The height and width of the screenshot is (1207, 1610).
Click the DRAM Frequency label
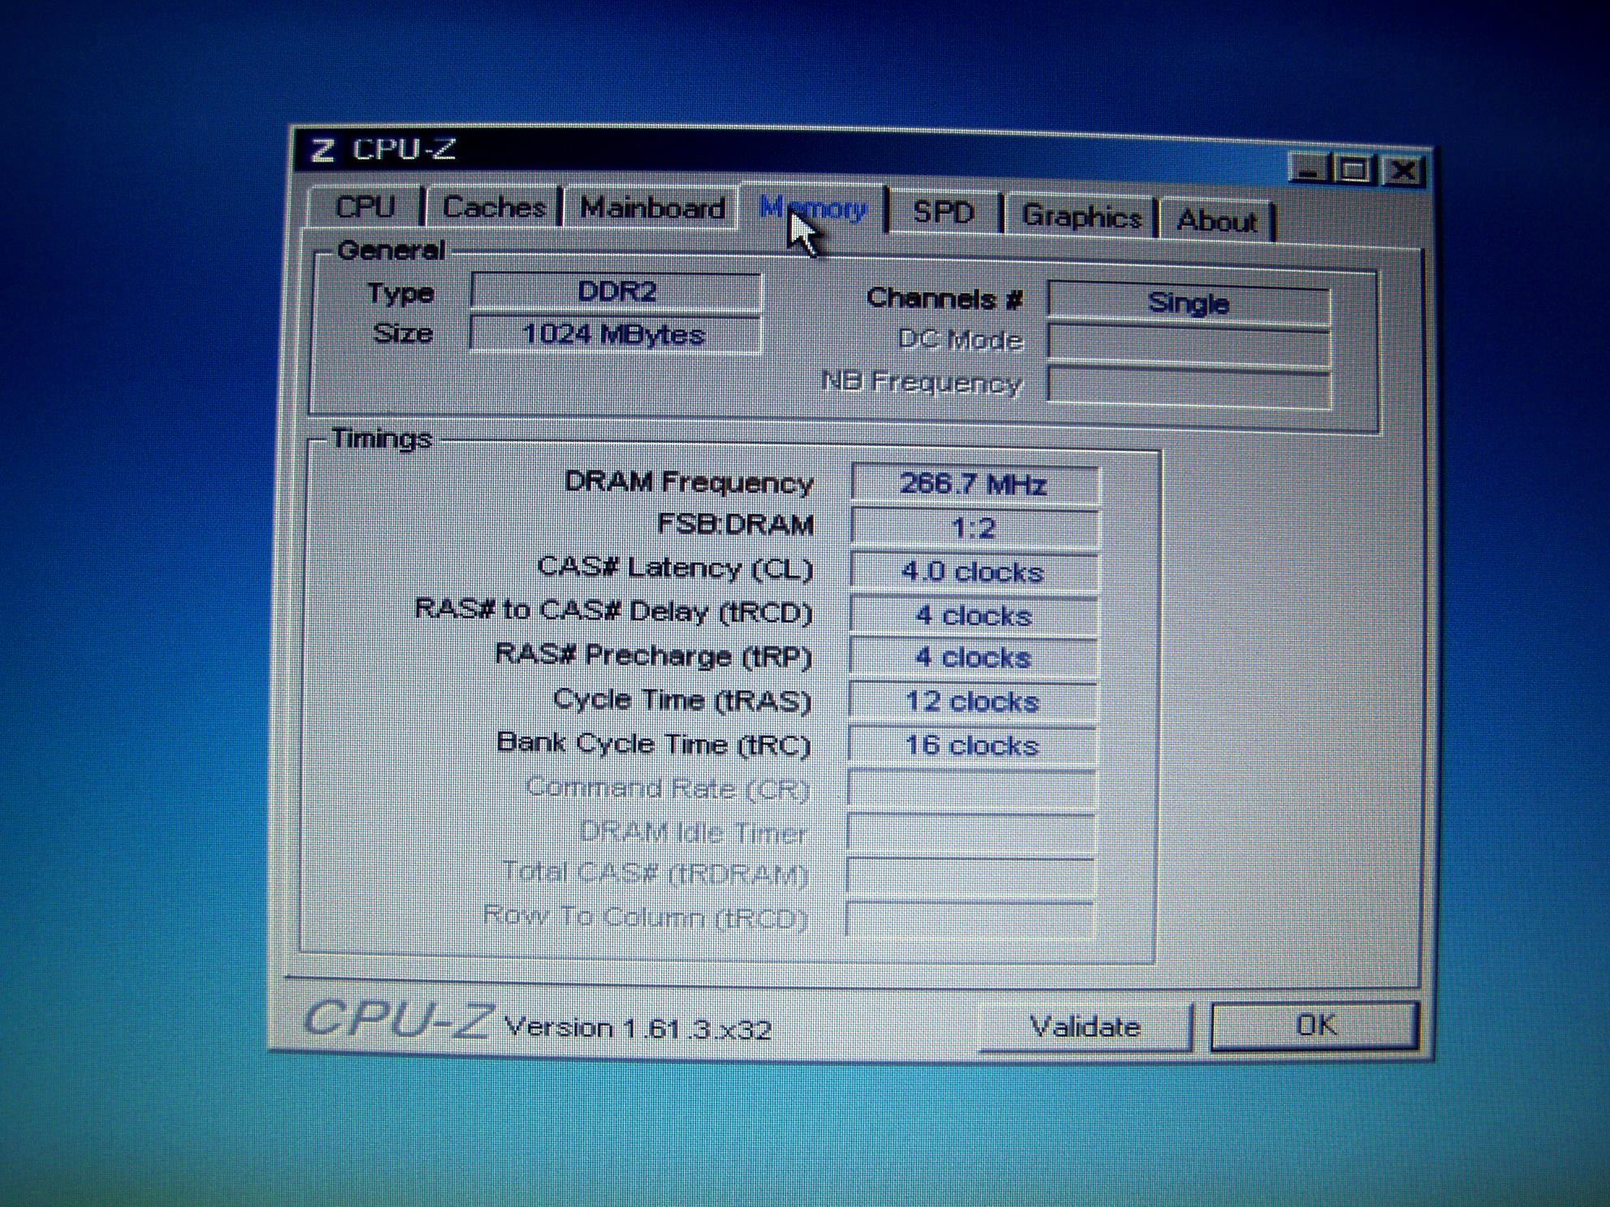coord(689,483)
